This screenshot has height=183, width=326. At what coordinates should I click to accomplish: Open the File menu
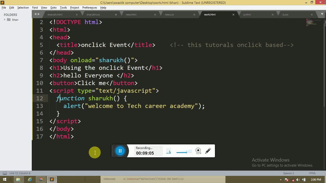tap(4, 8)
